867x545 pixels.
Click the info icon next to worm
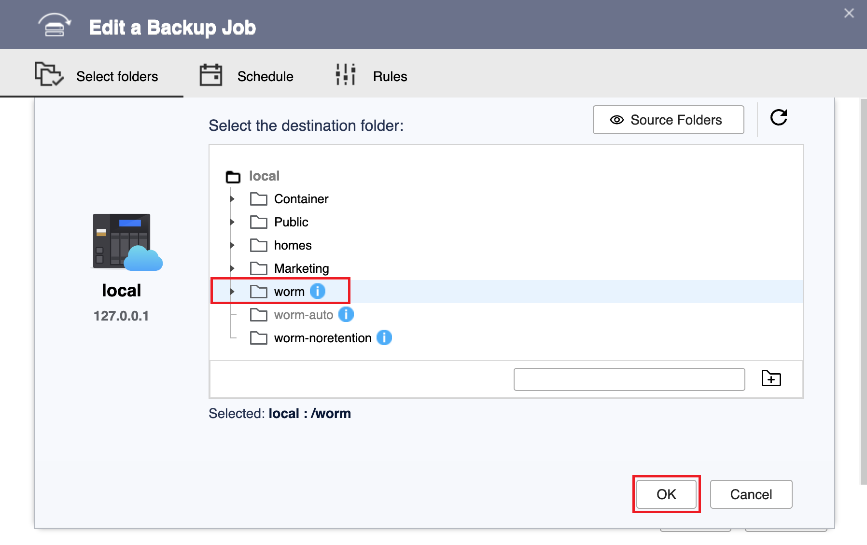pyautogui.click(x=318, y=292)
